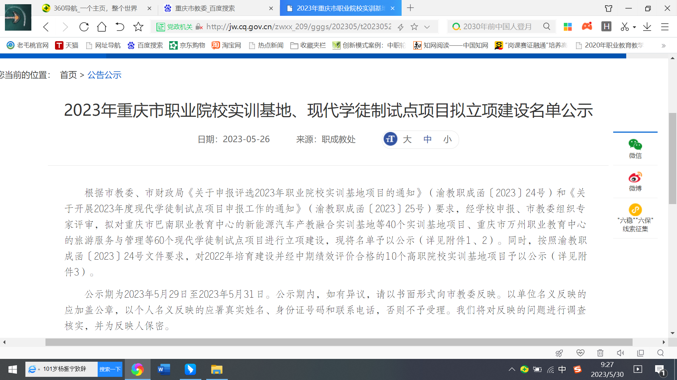Open the game controller icon in toolbar
Viewport: 677px width, 380px height.
click(587, 26)
